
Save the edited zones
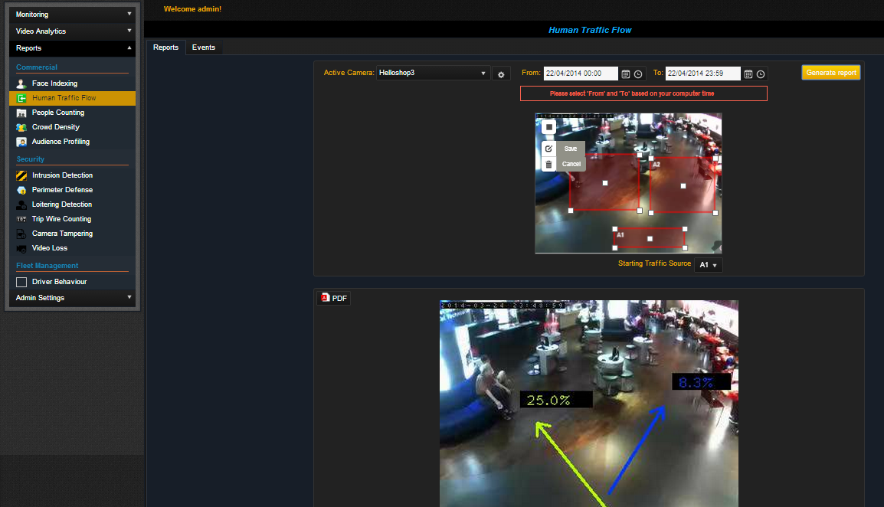[x=571, y=149]
